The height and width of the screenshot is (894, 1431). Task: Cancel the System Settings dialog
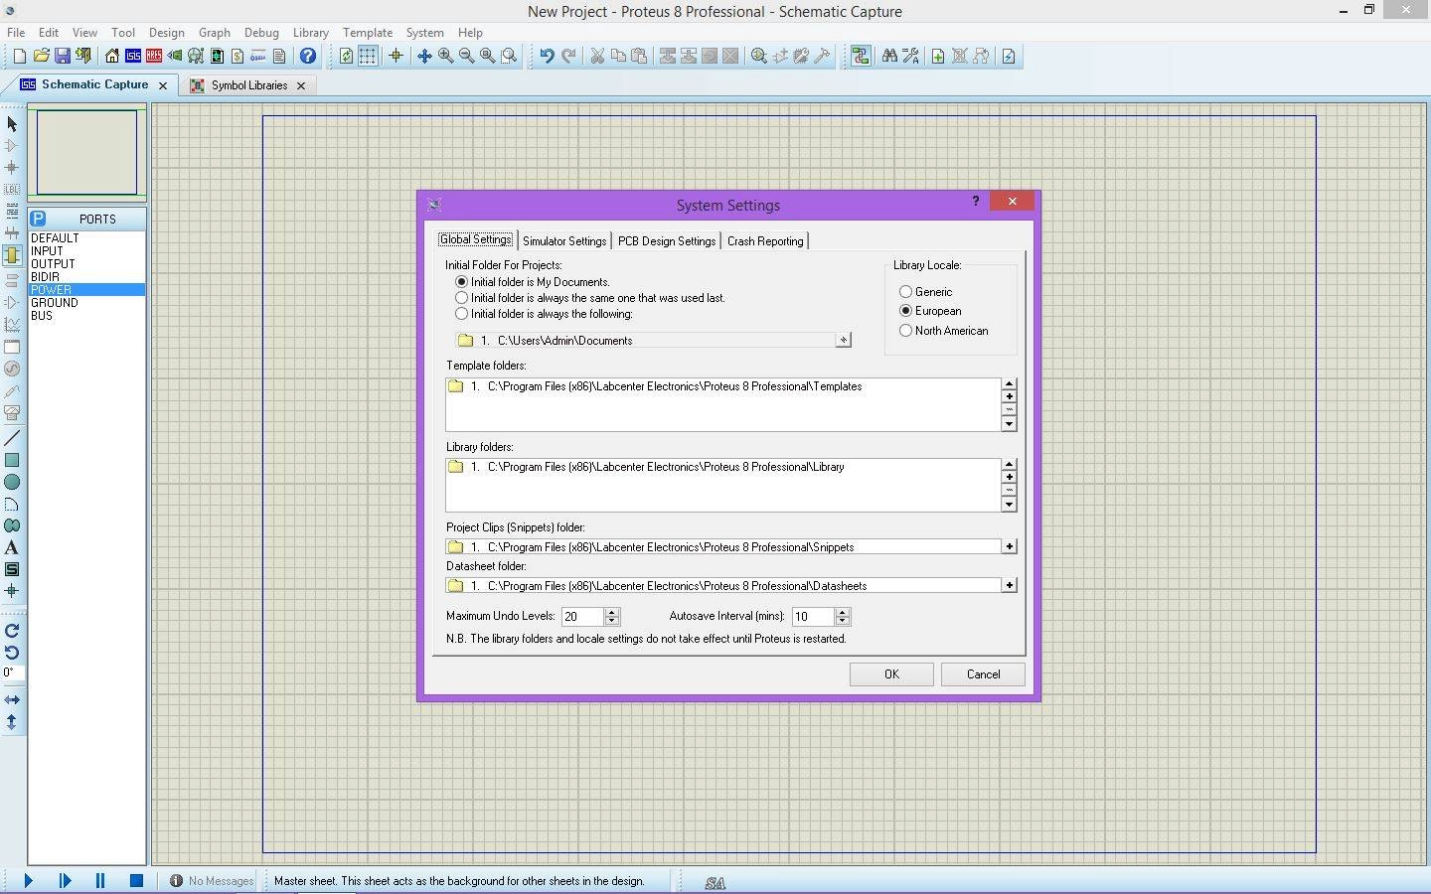pyautogui.click(x=983, y=674)
